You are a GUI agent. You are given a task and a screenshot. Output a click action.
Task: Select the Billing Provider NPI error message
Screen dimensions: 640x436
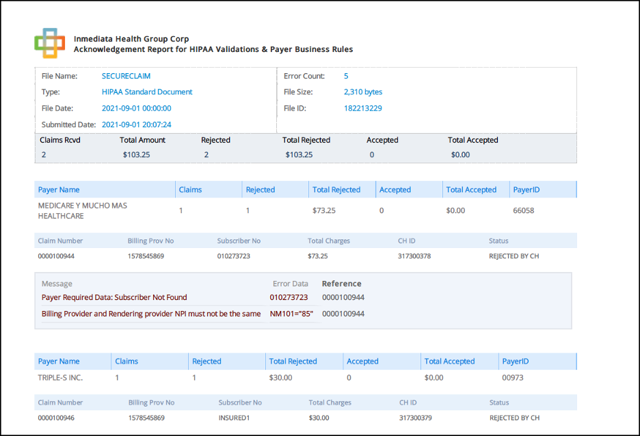tap(151, 314)
